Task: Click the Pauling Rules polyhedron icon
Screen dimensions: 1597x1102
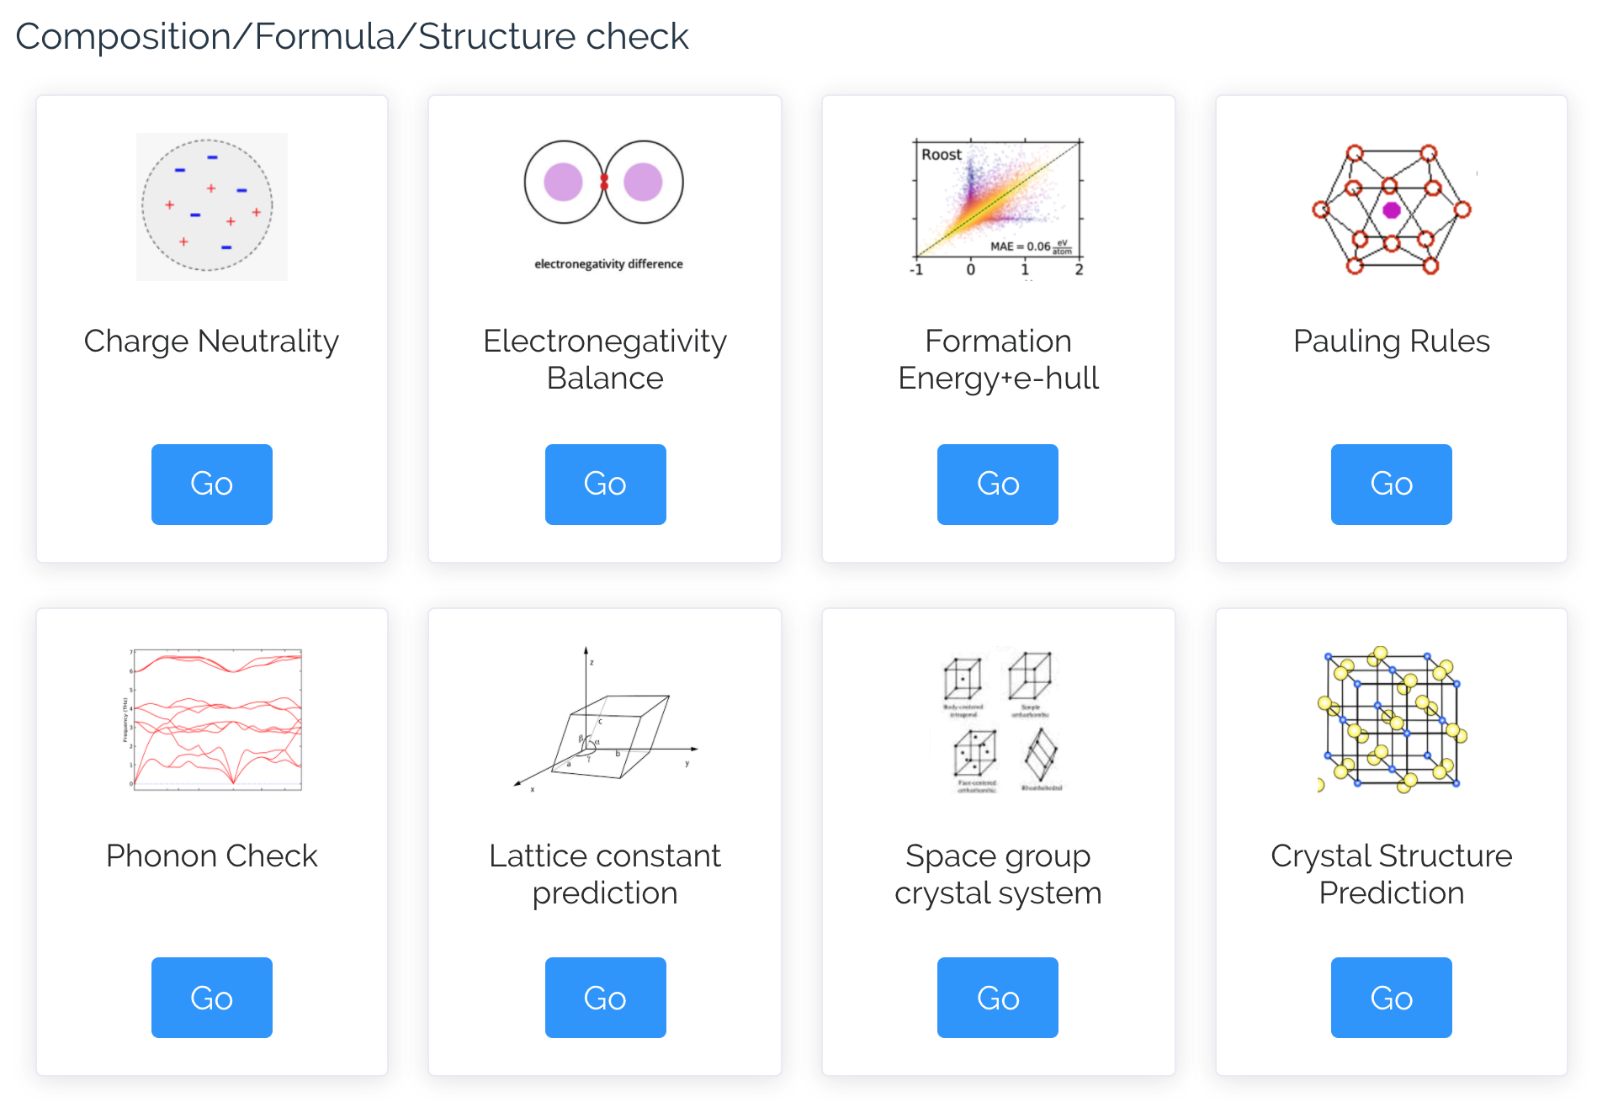Action: (1391, 209)
